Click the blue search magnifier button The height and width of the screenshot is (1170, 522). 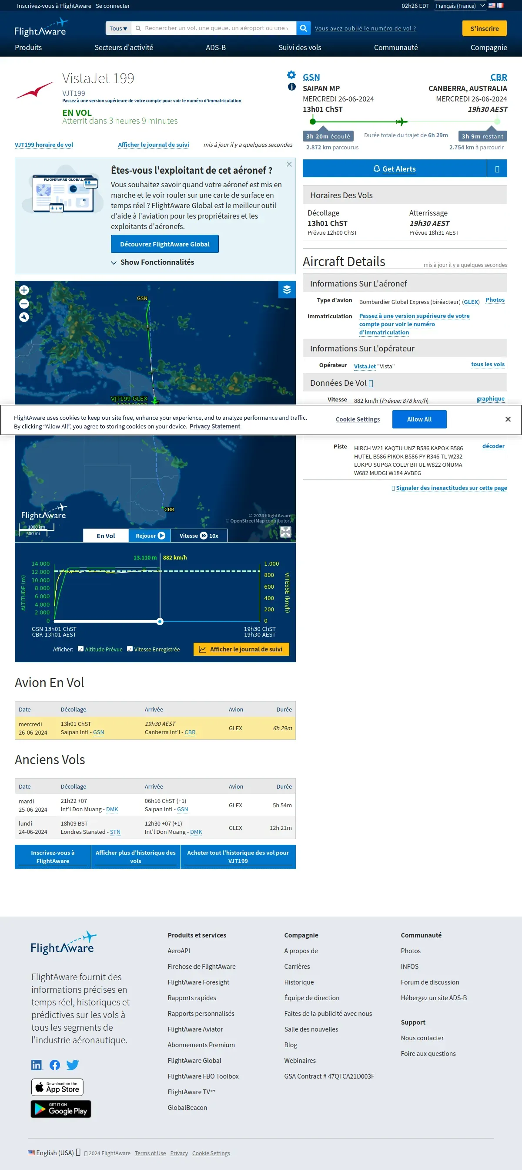(303, 28)
